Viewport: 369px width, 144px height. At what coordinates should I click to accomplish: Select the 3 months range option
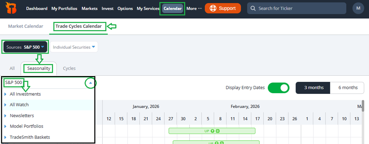point(314,88)
